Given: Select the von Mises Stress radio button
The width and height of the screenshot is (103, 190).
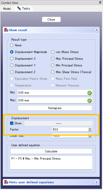Looking at the screenshot, I should (53, 52).
